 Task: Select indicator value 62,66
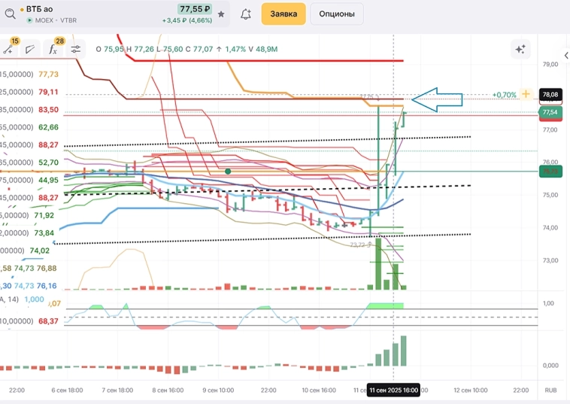pos(48,127)
